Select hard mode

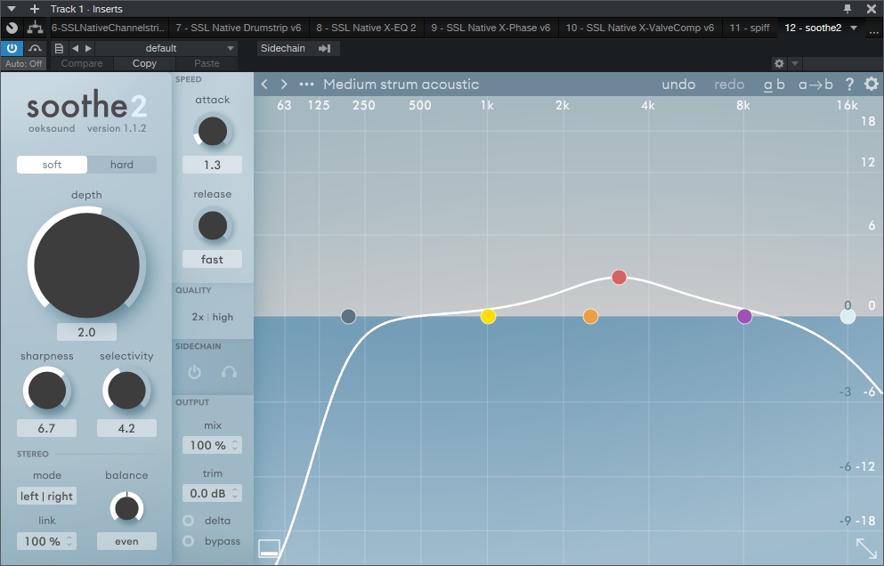click(x=122, y=165)
